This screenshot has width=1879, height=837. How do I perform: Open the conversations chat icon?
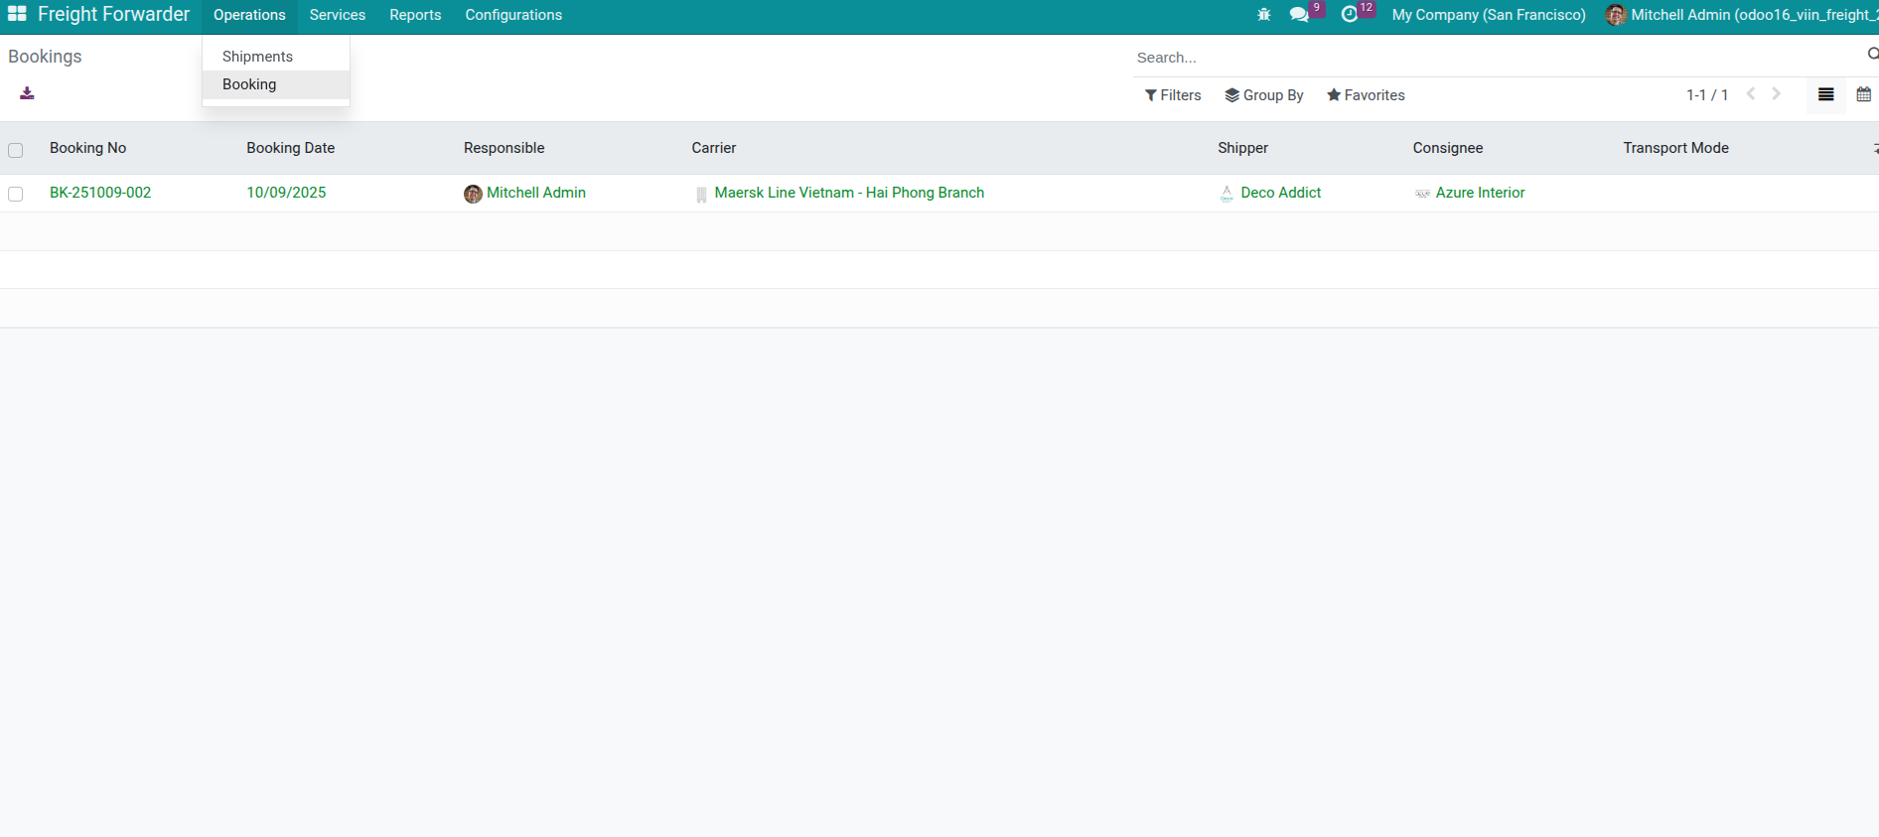[1299, 15]
